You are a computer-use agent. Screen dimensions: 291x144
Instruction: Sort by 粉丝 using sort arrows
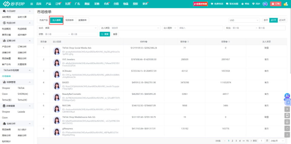click(188, 42)
